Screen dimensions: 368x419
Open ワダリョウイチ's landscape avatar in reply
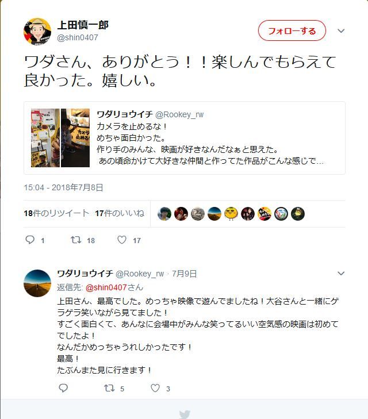(x=37, y=283)
